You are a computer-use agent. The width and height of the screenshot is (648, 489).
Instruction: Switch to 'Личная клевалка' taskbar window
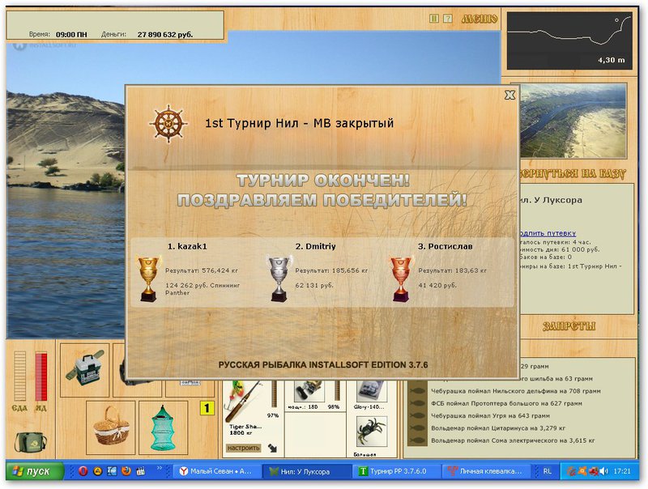[486, 471]
